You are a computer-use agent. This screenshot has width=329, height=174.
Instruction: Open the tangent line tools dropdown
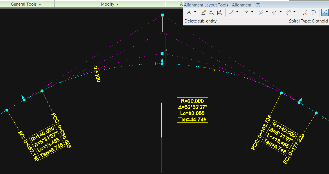click(x=237, y=12)
